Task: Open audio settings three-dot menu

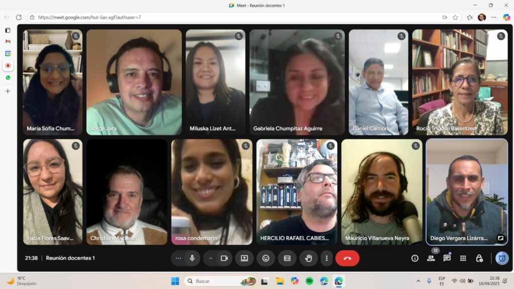Action: (x=178, y=258)
